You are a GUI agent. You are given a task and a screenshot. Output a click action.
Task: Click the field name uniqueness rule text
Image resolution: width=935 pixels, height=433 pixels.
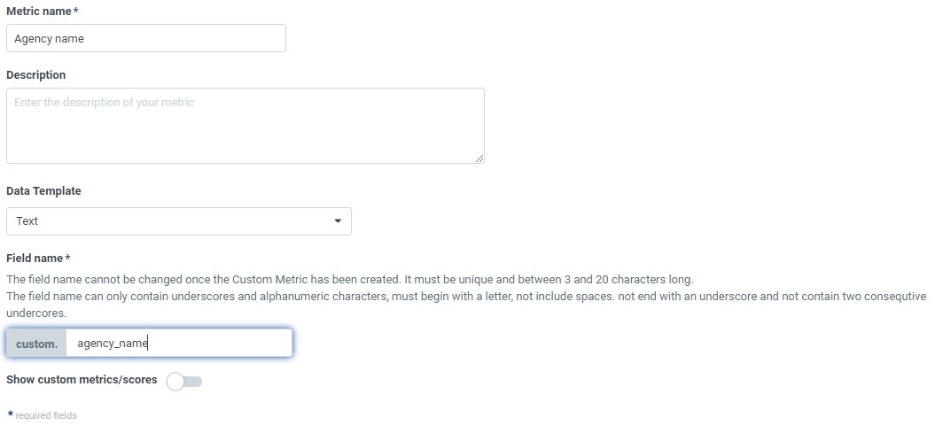(350, 279)
